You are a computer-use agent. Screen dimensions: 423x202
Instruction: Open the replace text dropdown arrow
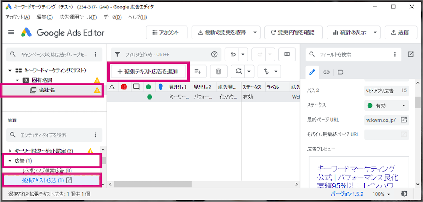coord(249,71)
